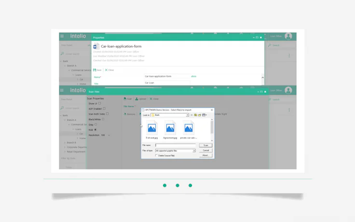Click the last green carousel dot
The height and width of the screenshot is (222, 355).
click(191, 185)
